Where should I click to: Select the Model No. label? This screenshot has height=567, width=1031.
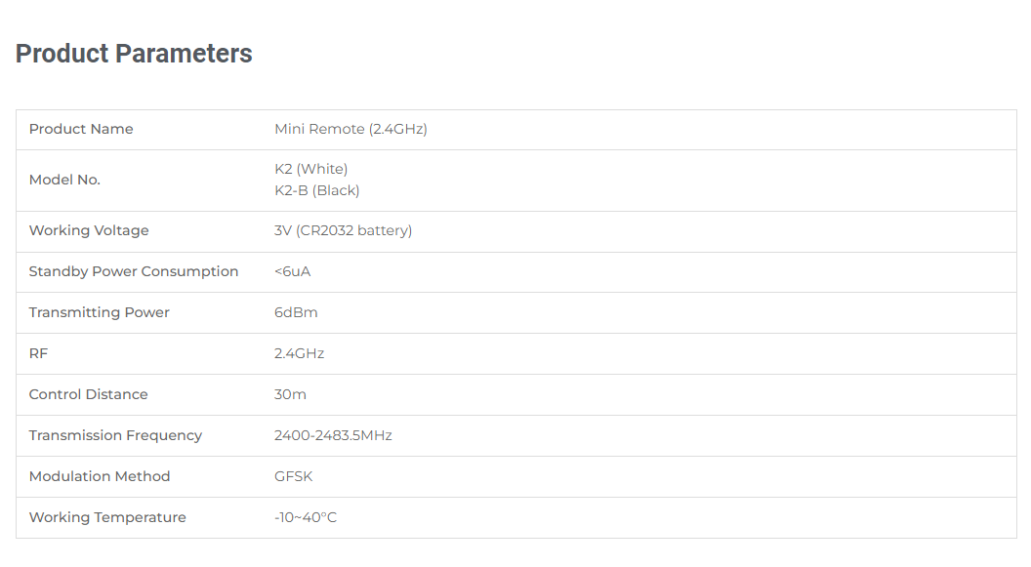[64, 180]
